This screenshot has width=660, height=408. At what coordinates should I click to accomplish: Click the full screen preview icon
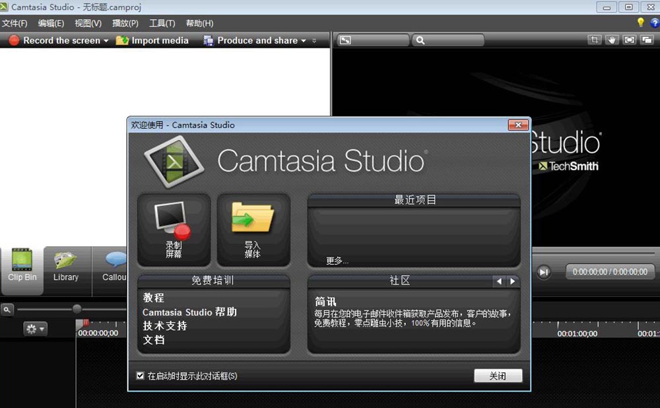[629, 40]
